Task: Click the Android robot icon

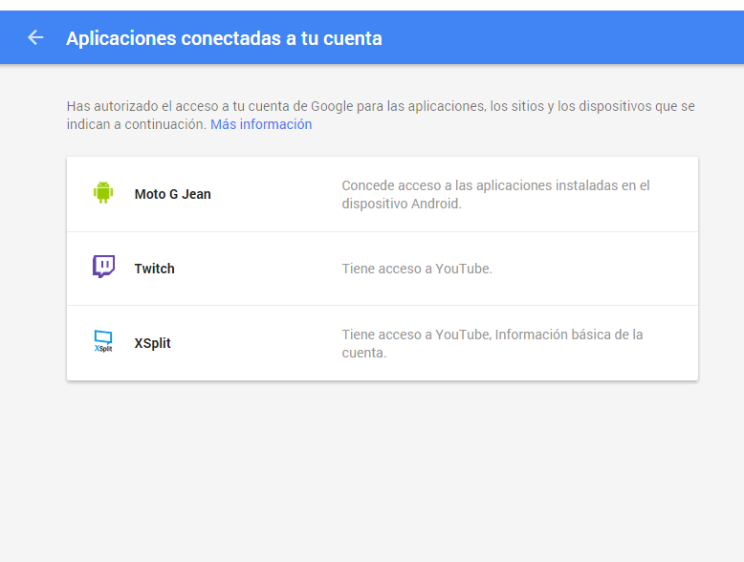Action: point(103,192)
